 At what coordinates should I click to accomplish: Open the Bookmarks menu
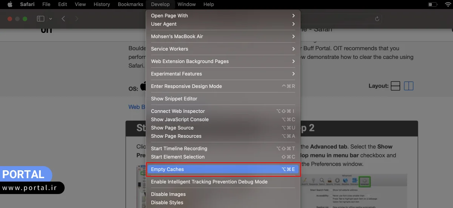tap(130, 5)
